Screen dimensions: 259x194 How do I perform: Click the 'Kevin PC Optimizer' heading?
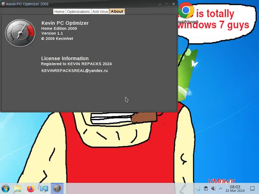tap(65, 23)
